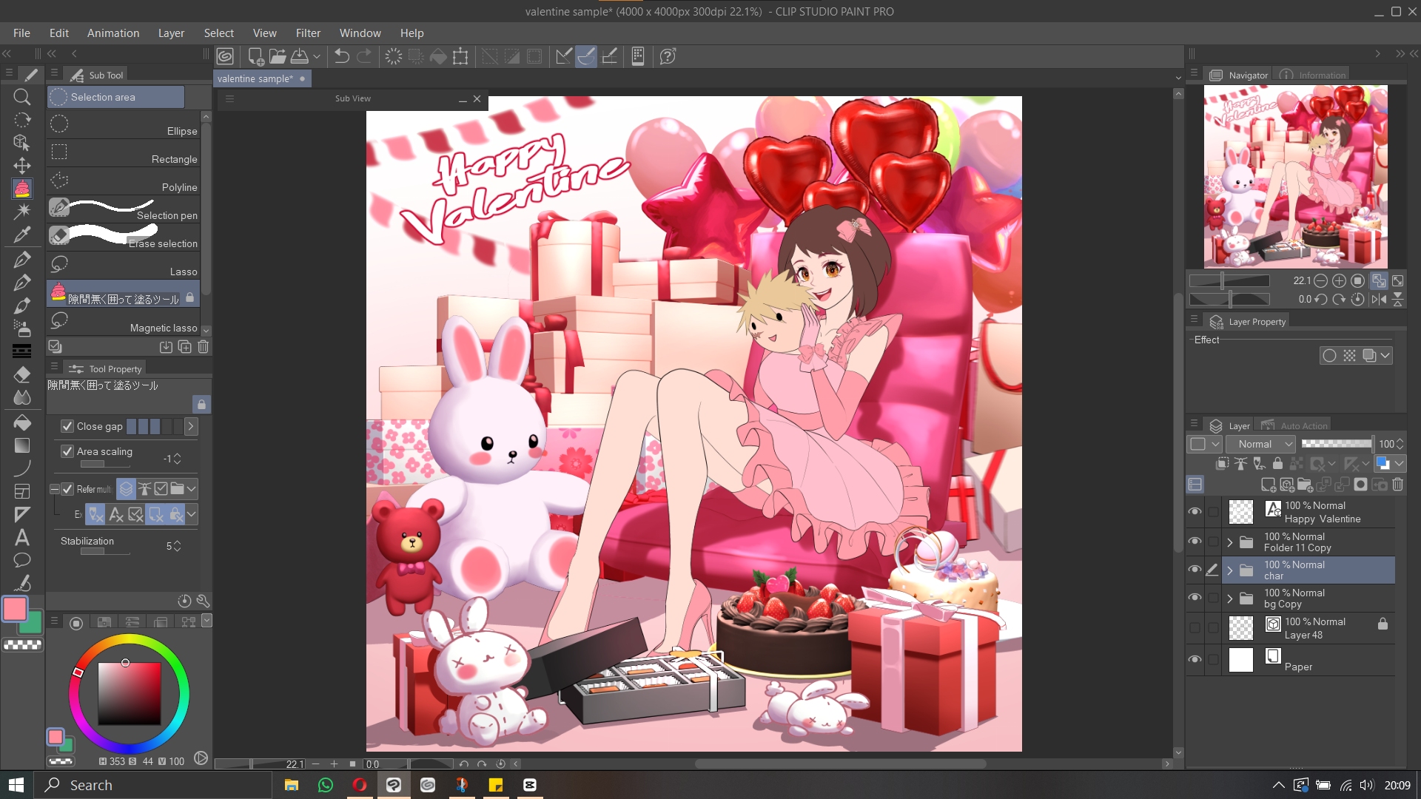Open the Filter menu

308,33
